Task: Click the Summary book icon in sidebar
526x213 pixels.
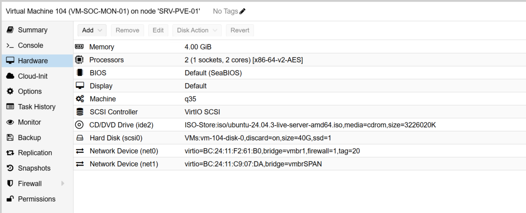Action: [x=10, y=30]
